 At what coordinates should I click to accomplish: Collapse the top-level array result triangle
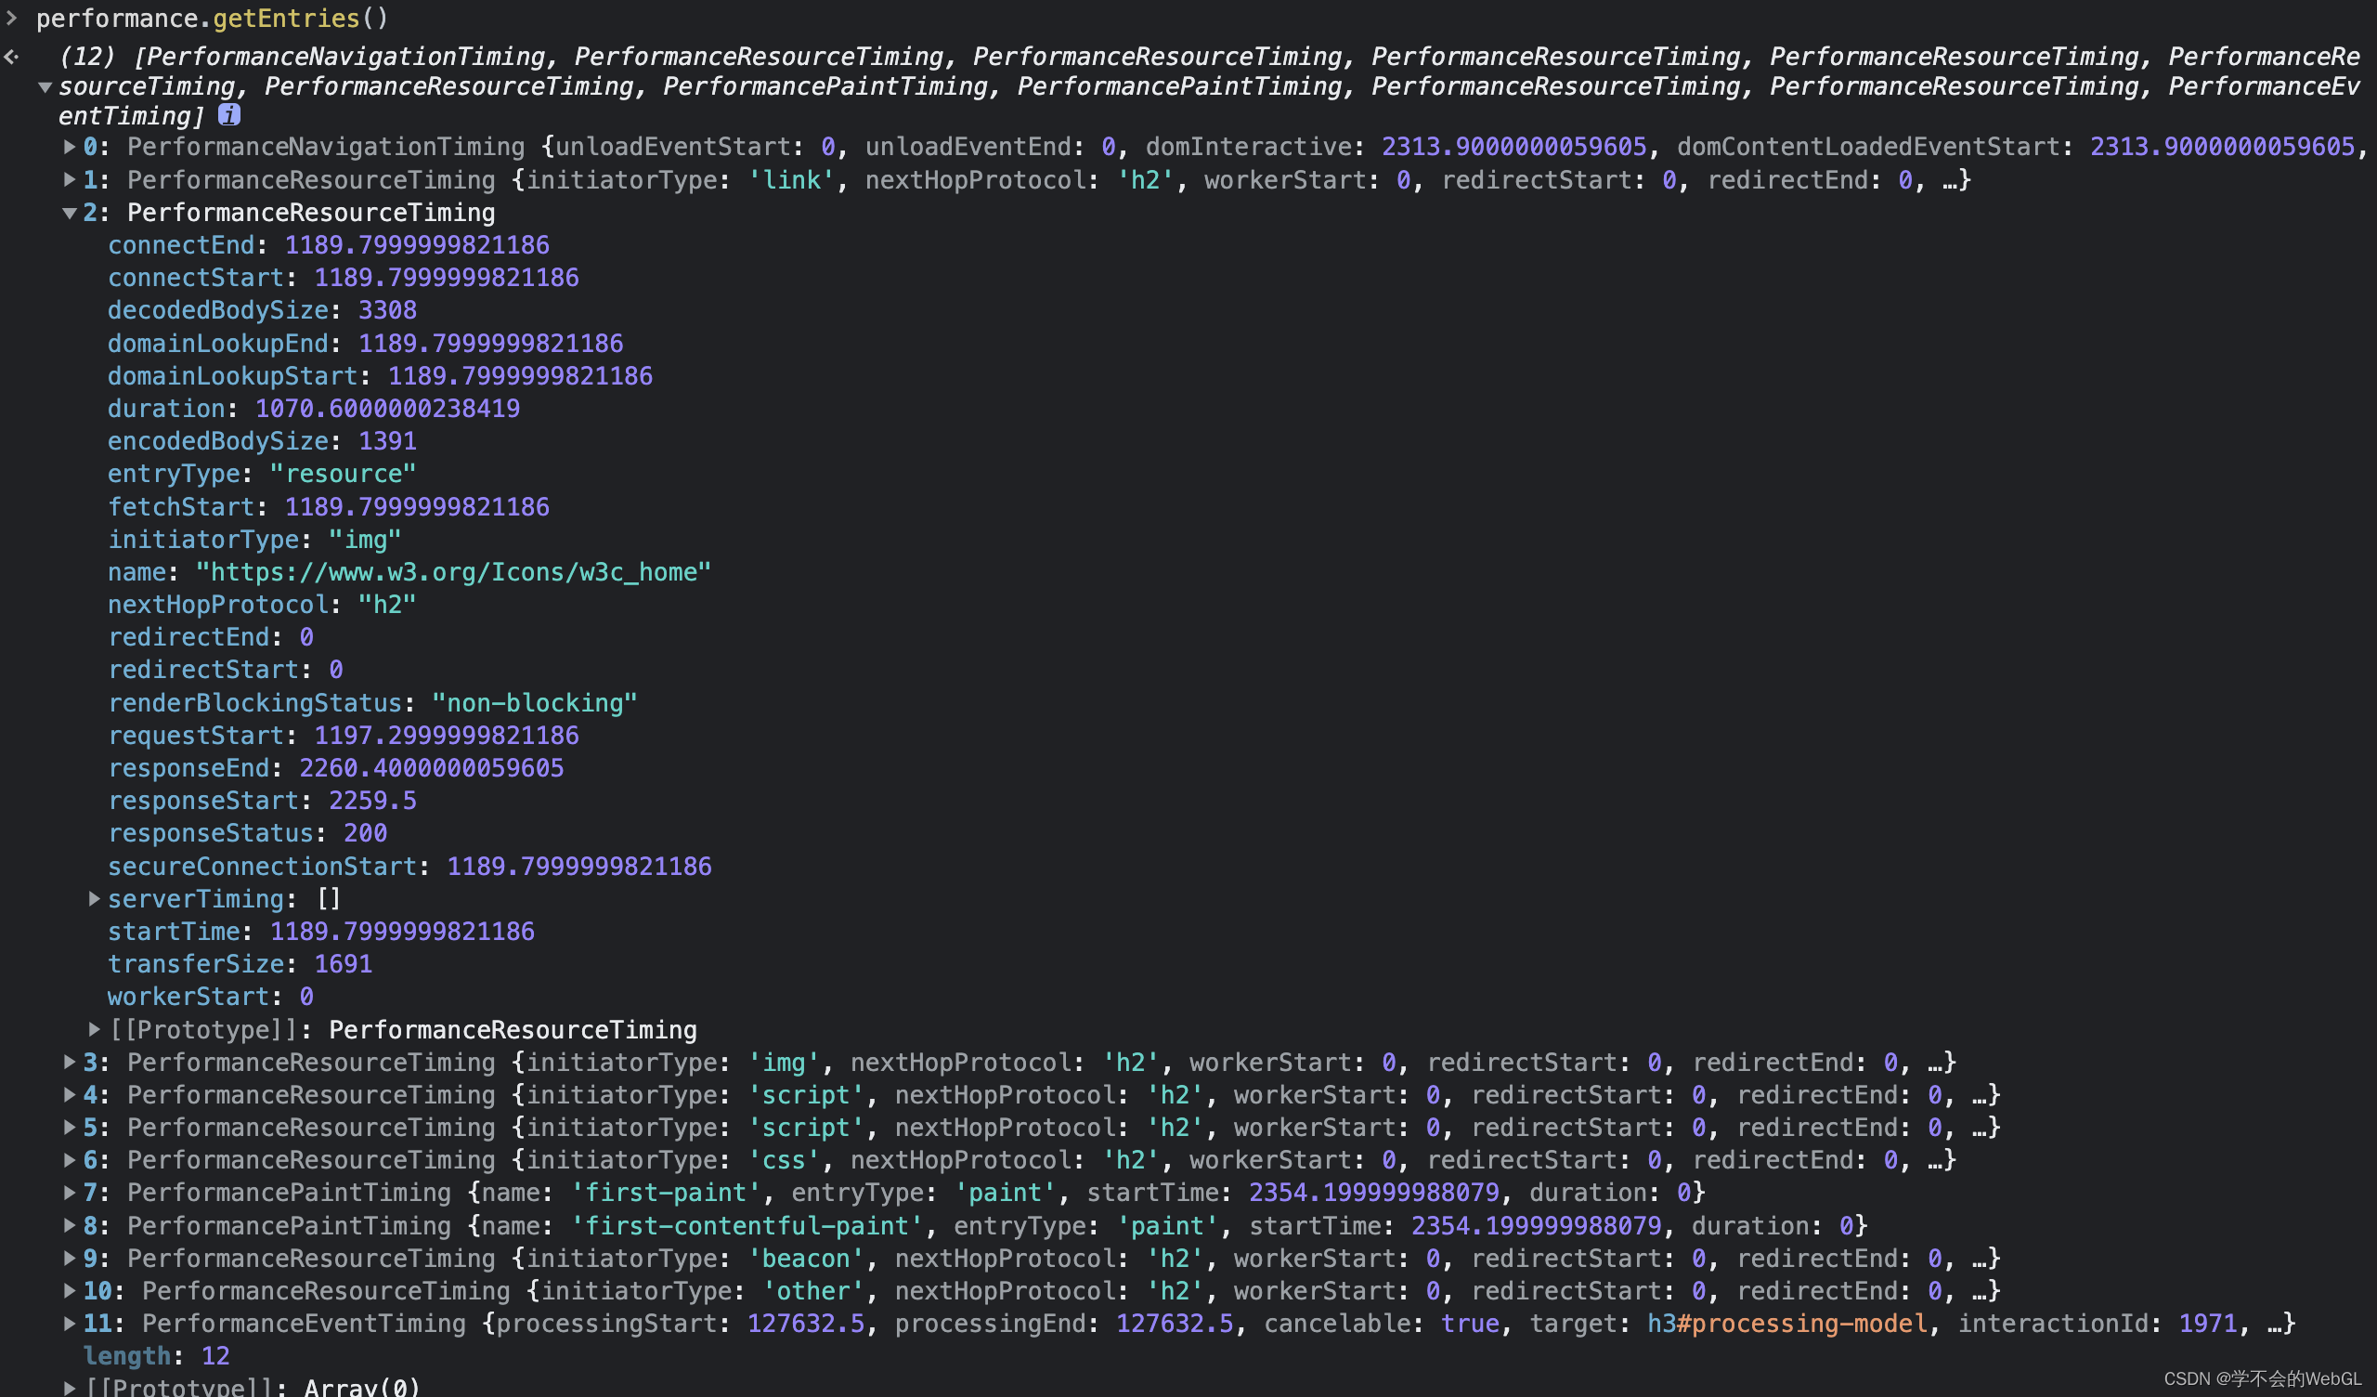[45, 86]
